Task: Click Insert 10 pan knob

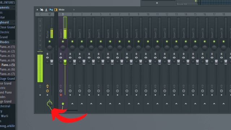Action: pyautogui.click(x=148, y=47)
